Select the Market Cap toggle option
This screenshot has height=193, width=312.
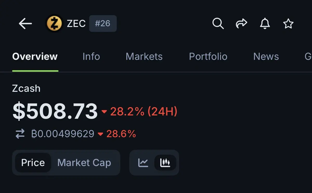coord(84,163)
